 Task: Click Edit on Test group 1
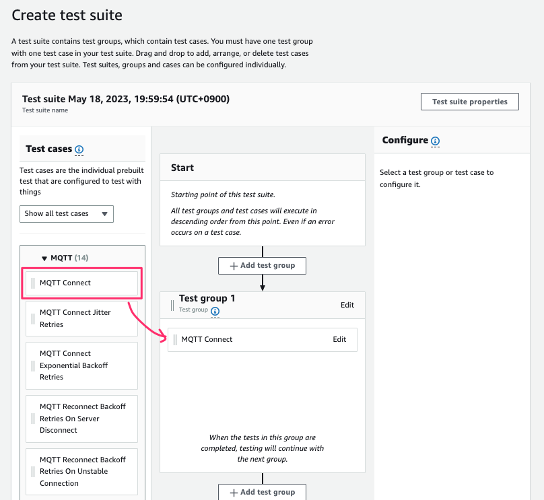point(347,305)
